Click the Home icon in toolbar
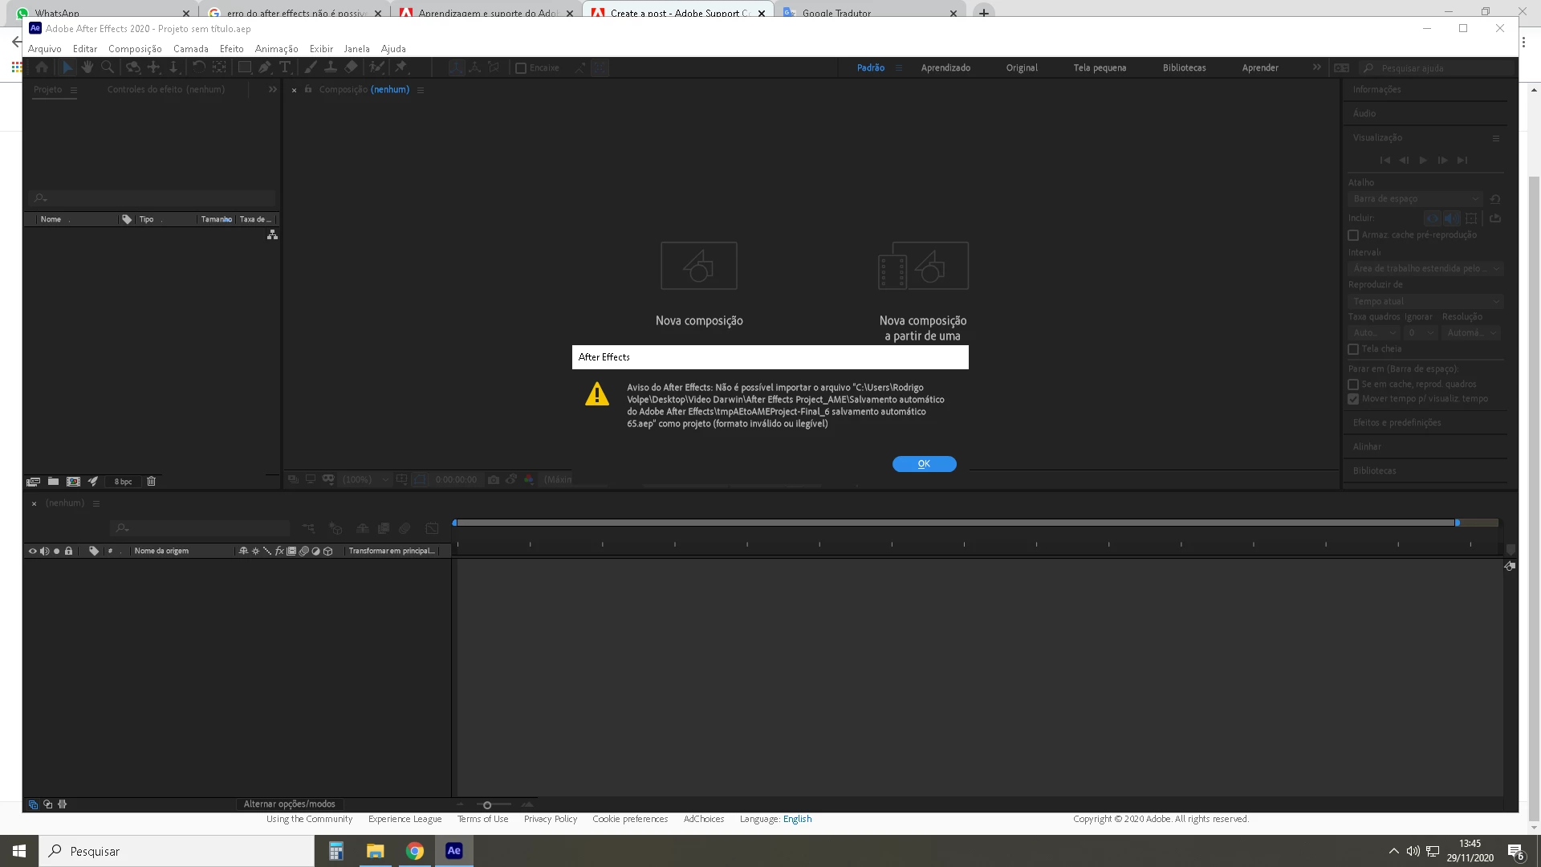The height and width of the screenshot is (867, 1541). click(x=42, y=67)
